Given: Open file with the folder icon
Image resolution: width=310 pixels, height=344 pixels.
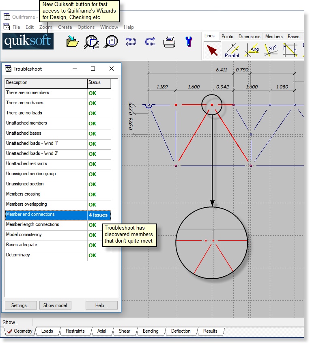Looking at the screenshot, I should [72, 41].
